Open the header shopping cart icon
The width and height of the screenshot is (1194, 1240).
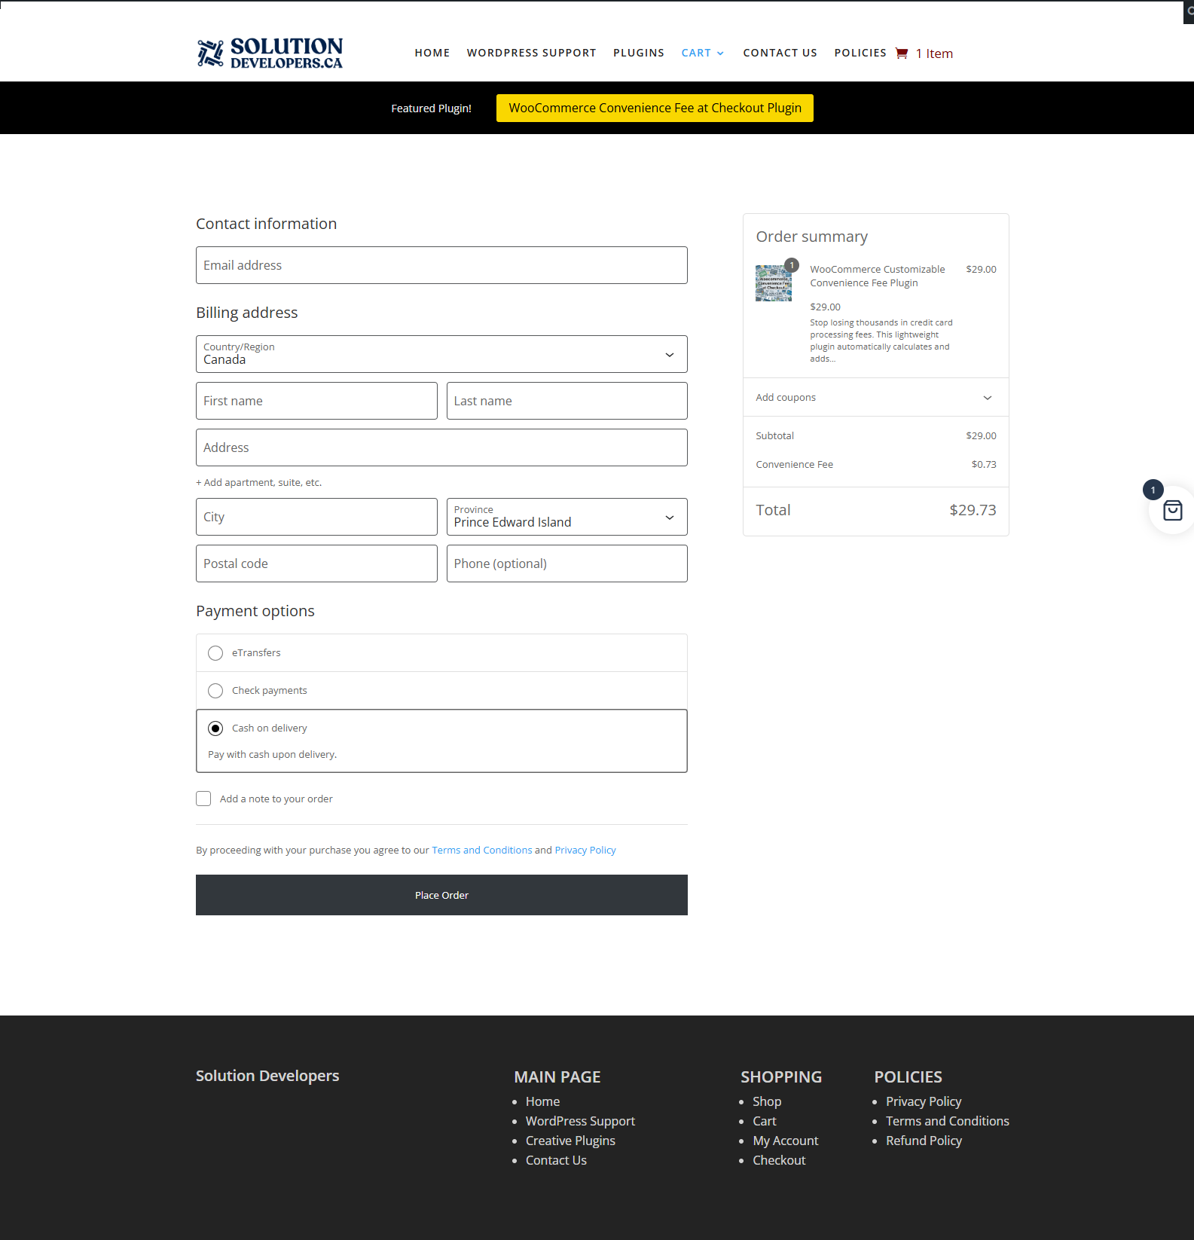pyautogui.click(x=901, y=53)
